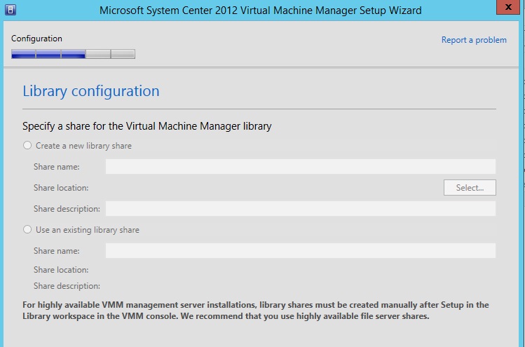Image resolution: width=525 pixels, height=347 pixels.
Task: Click the first filled progress bar segment
Action: point(23,54)
